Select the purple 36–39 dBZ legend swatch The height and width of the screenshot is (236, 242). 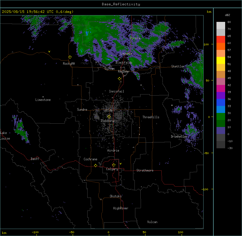[x=221, y=96]
